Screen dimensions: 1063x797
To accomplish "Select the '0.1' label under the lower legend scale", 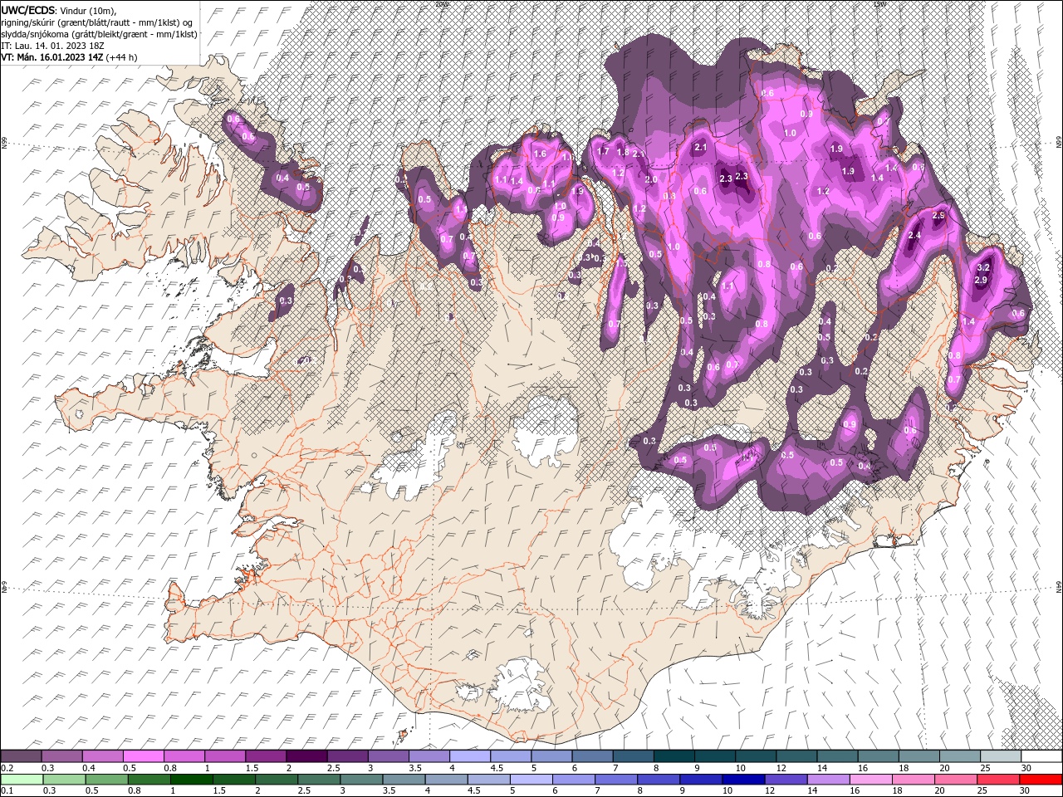I will pos(7,791).
